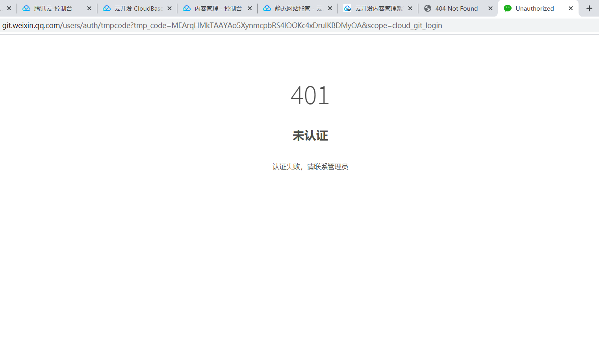This screenshot has width=599, height=362.
Task: Click the globe icon on 404 Not Found tab
Action: [428, 8]
